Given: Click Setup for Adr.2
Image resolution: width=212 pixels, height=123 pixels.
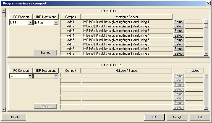Looking at the screenshot, I should 179,26.
